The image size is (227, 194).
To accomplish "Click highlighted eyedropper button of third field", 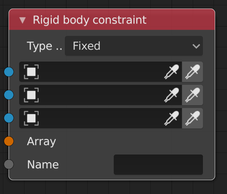I will [192, 118].
